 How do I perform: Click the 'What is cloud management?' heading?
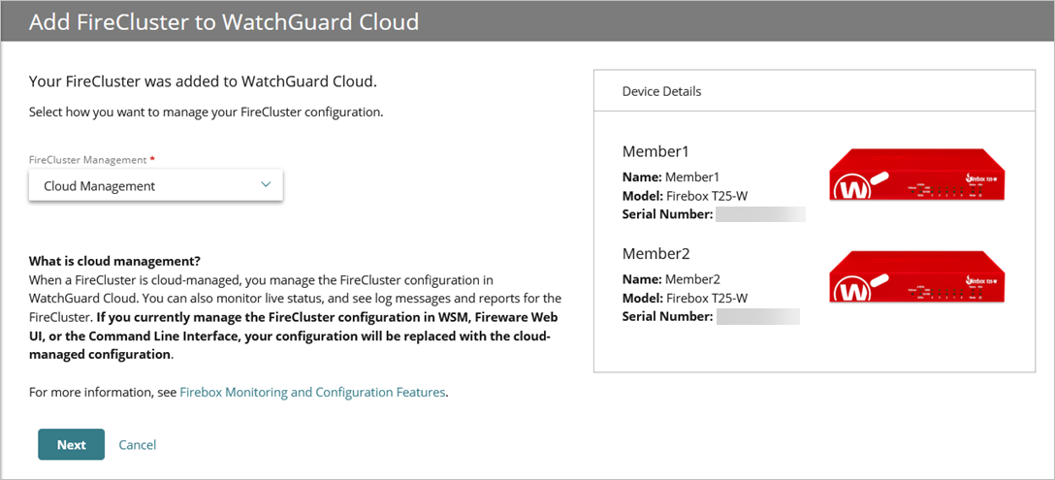[x=114, y=261]
